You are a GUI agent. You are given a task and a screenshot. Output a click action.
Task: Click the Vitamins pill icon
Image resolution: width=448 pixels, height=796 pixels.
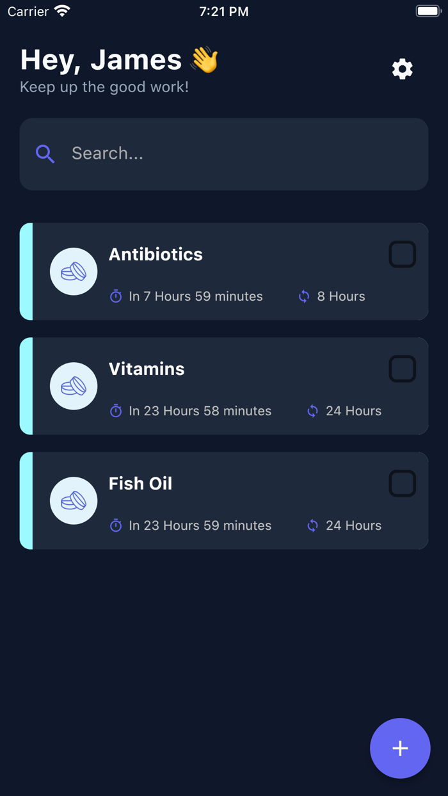pos(73,386)
